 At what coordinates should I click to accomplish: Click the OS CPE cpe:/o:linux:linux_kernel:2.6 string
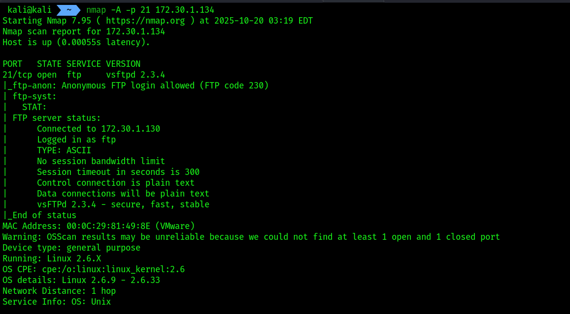pos(113,269)
